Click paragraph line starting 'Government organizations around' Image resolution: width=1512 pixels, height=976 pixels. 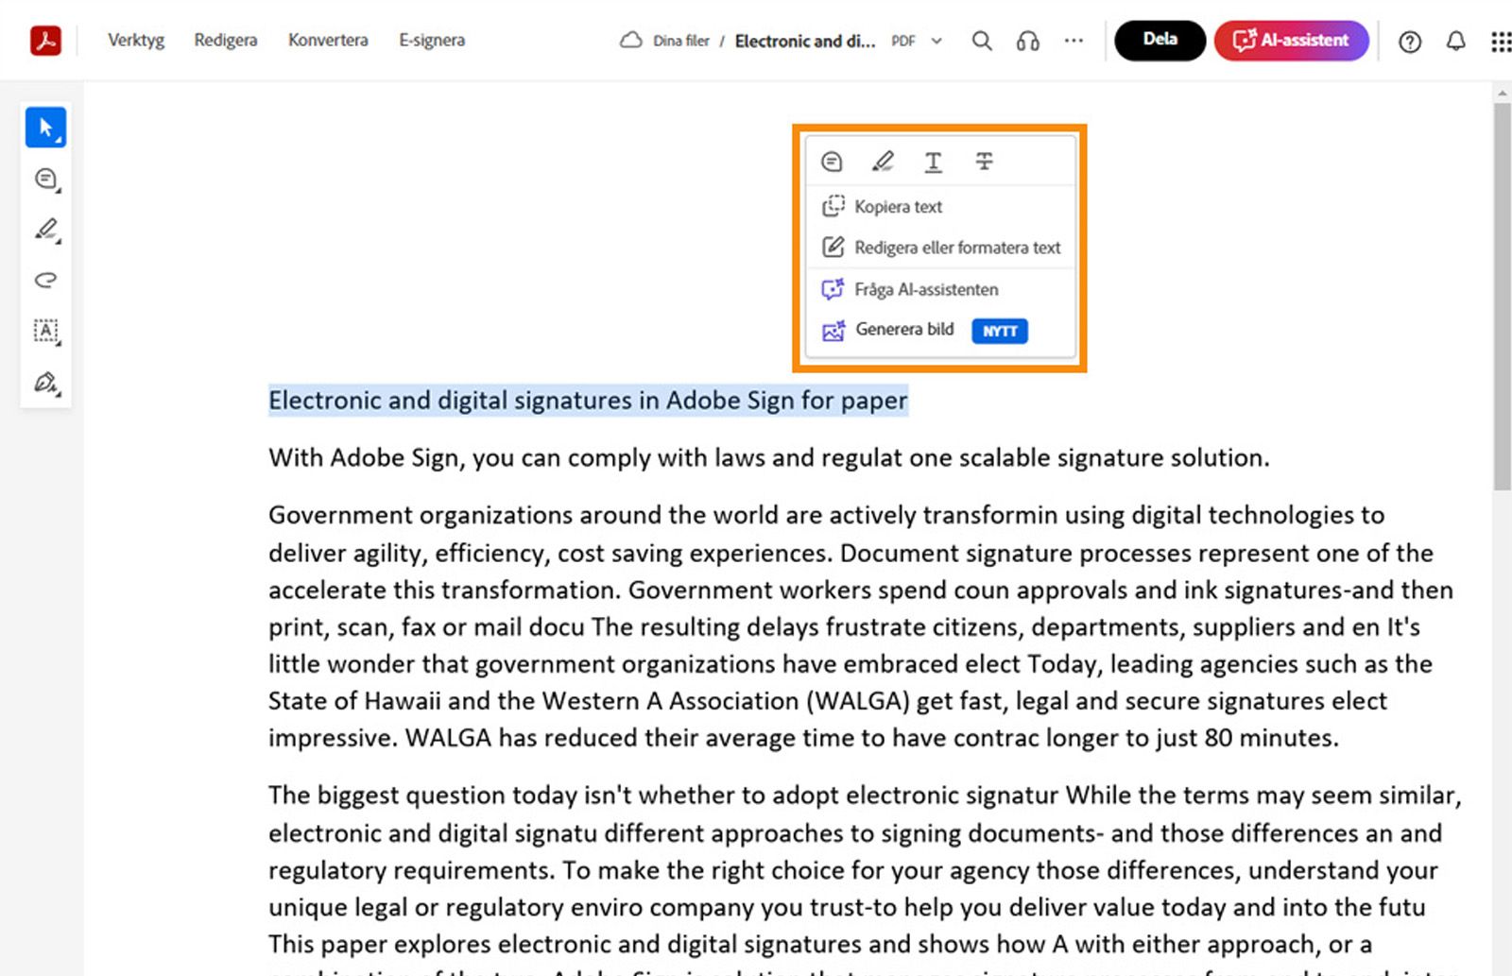pos(826,515)
